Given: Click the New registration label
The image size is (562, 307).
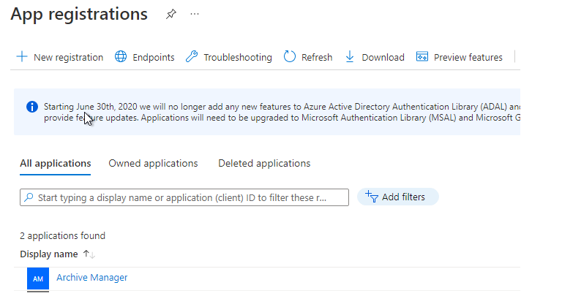Looking at the screenshot, I should pos(68,57).
